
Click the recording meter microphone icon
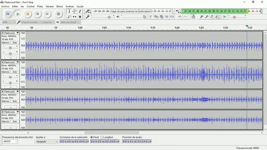(x=87, y=11)
